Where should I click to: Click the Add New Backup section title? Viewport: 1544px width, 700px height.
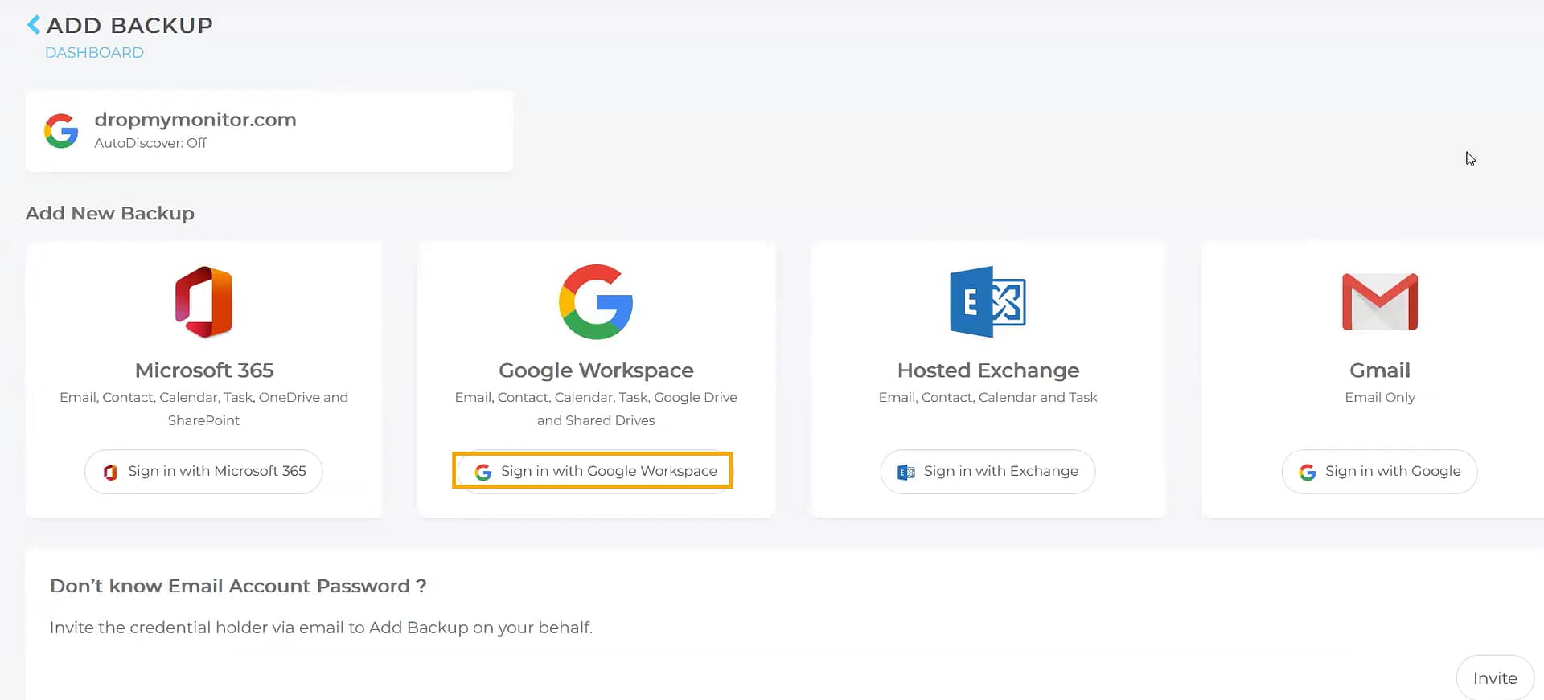pyautogui.click(x=110, y=214)
